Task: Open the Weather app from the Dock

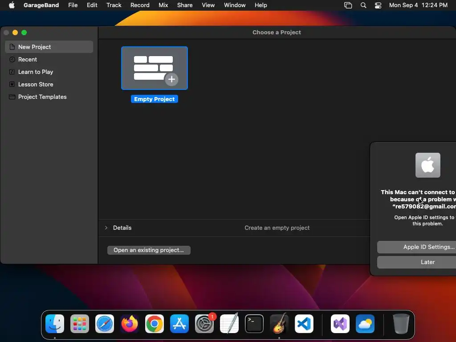Action: click(365, 324)
